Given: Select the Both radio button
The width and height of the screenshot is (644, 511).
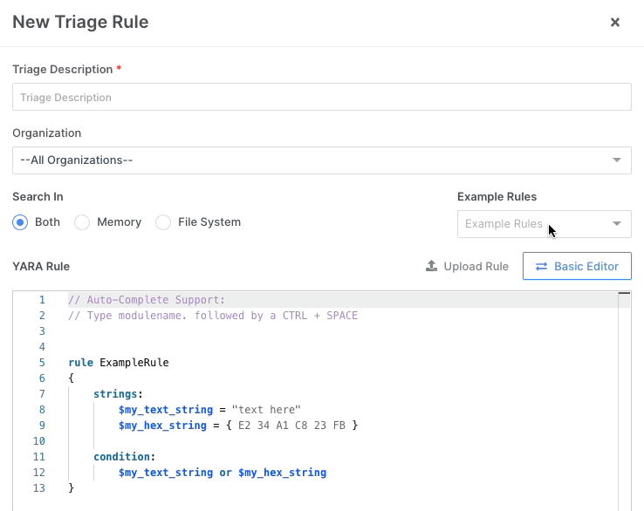Looking at the screenshot, I should pyautogui.click(x=21, y=222).
